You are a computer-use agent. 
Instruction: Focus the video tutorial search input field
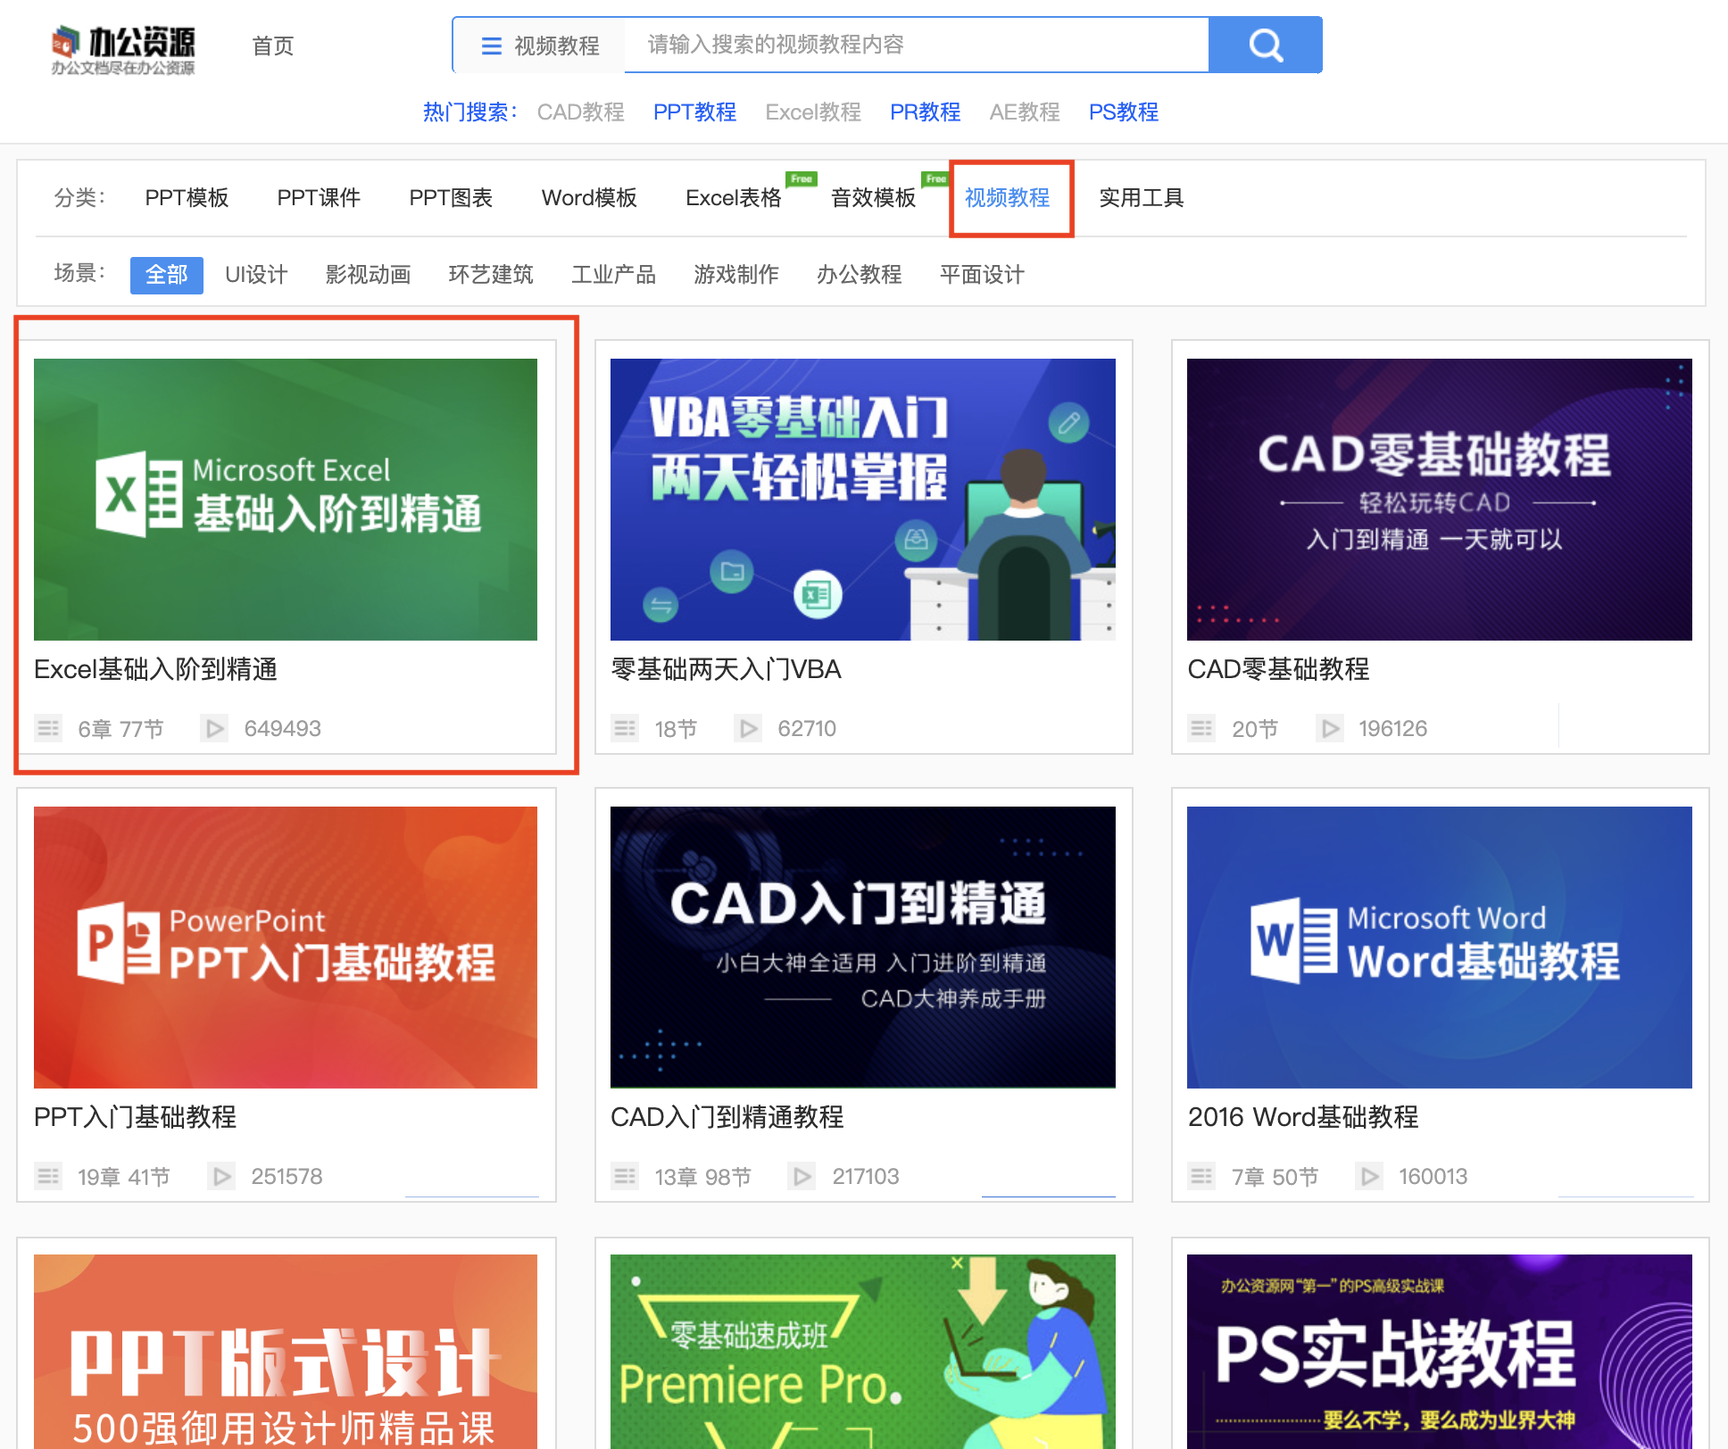tap(916, 45)
